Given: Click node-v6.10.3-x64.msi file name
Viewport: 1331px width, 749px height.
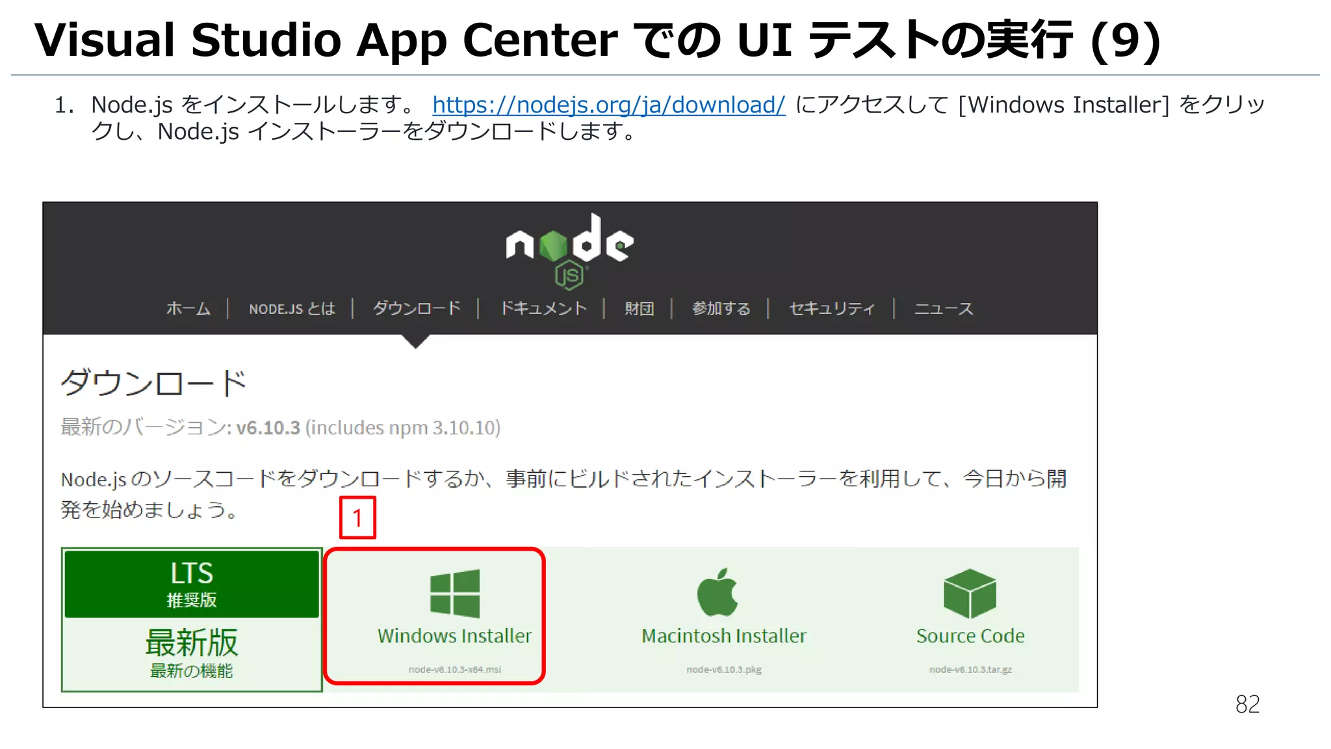Looking at the screenshot, I should (x=455, y=669).
